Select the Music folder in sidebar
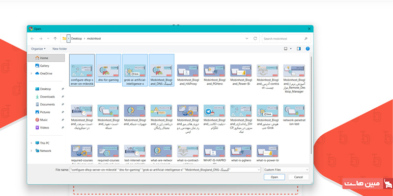Image resolution: width=393 pixels, height=196 pixels. (44, 120)
